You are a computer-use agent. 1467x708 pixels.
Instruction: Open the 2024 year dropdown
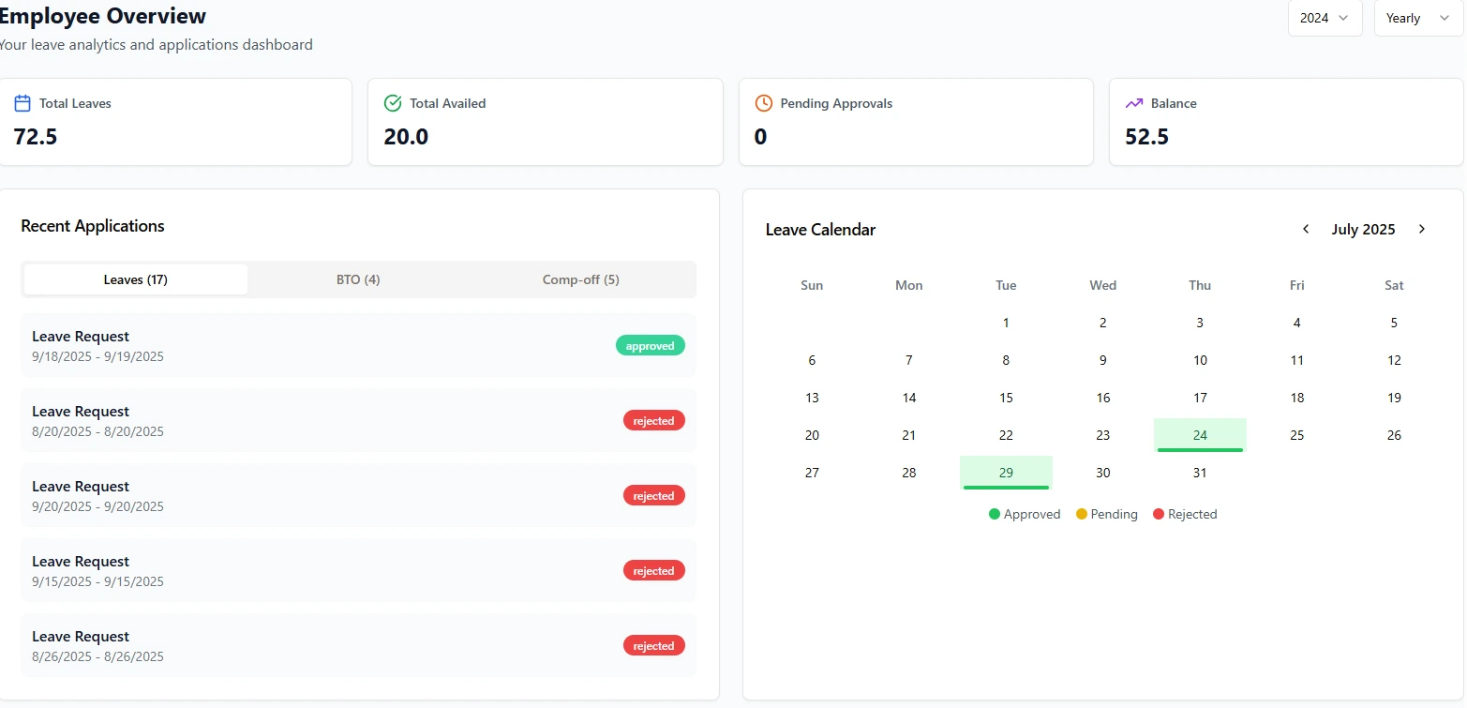tap(1325, 18)
